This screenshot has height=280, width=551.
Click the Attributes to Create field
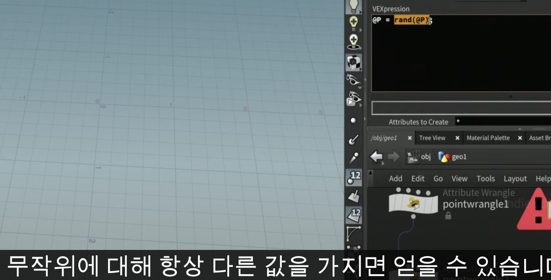point(502,122)
